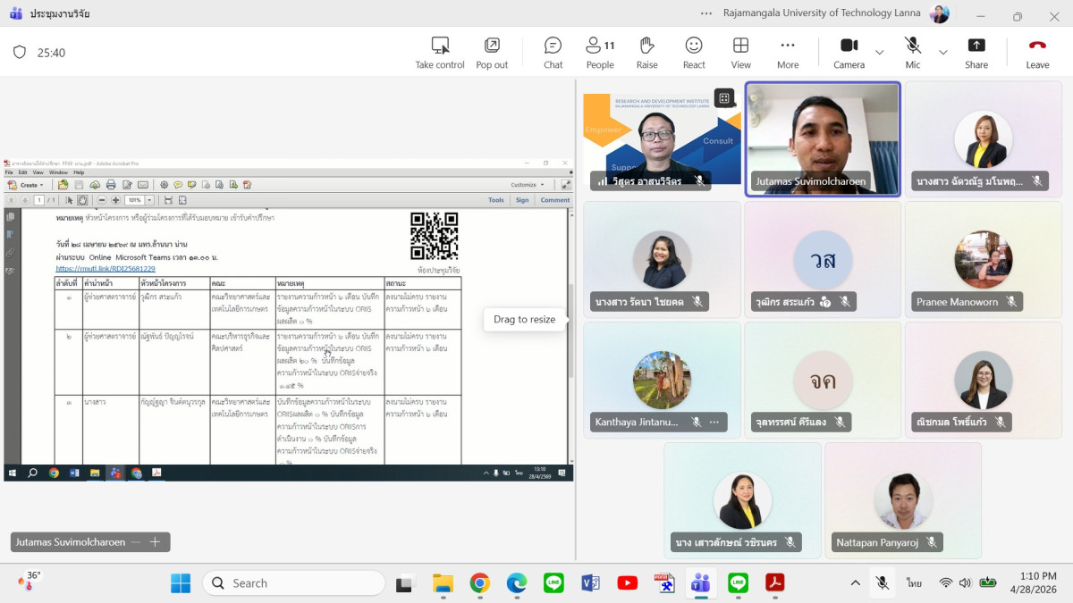Turn the camera on or off
Screen dimensions: 1073x603
tap(849, 52)
